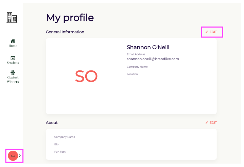The image size is (244, 167).
Task: Click the shannon.oneill@brandlive.com email address
Action: tap(153, 59)
